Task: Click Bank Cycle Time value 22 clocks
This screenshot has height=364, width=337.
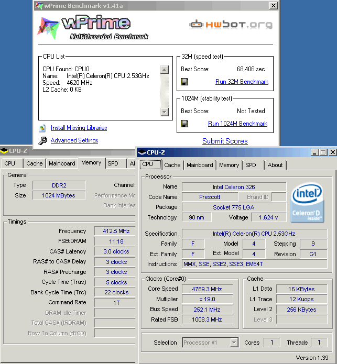Action: [115, 292]
